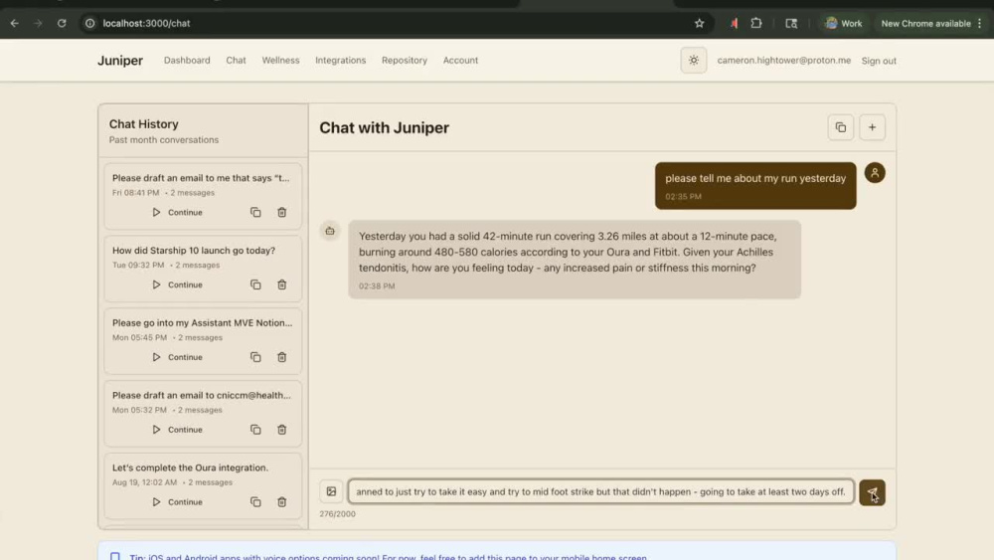
Task: Copy the 'Please draft an email to me' chat
Action: click(x=255, y=213)
